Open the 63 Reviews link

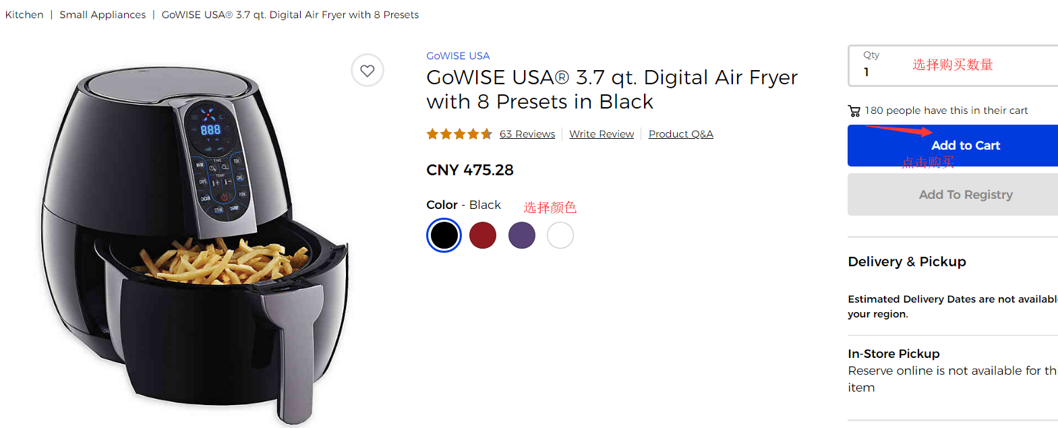click(527, 134)
